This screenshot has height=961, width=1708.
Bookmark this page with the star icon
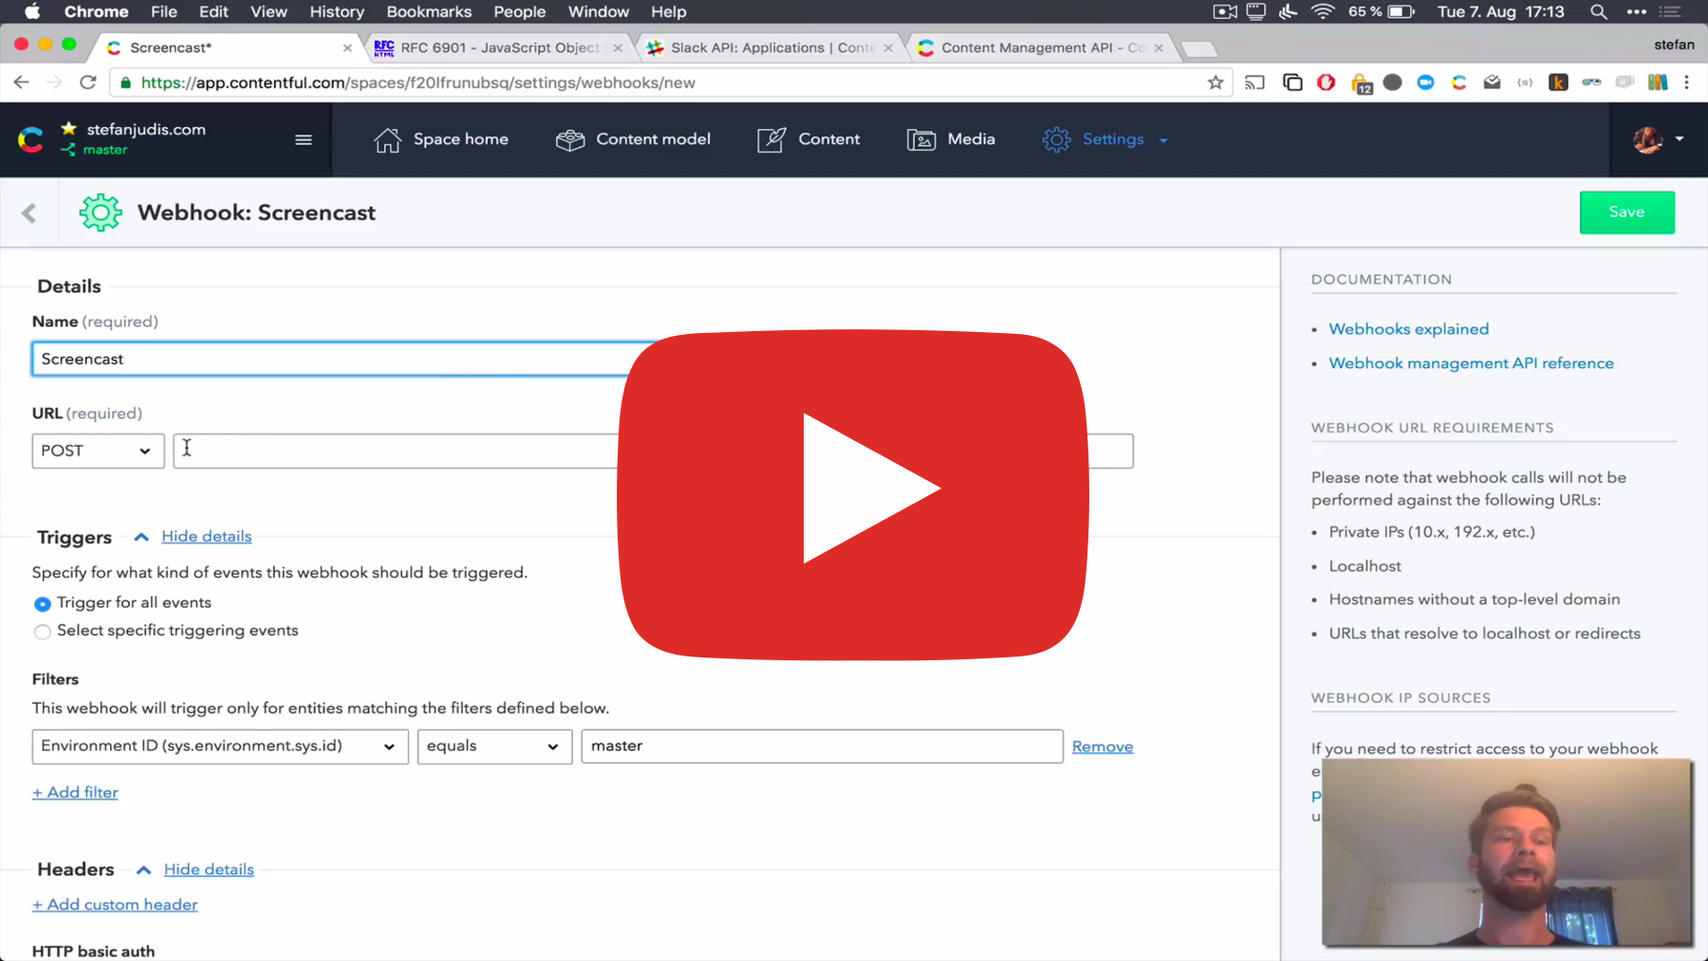(1216, 83)
